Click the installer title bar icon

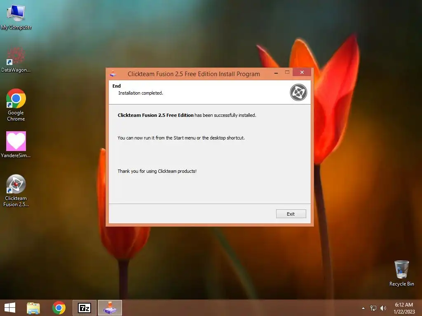click(x=113, y=74)
